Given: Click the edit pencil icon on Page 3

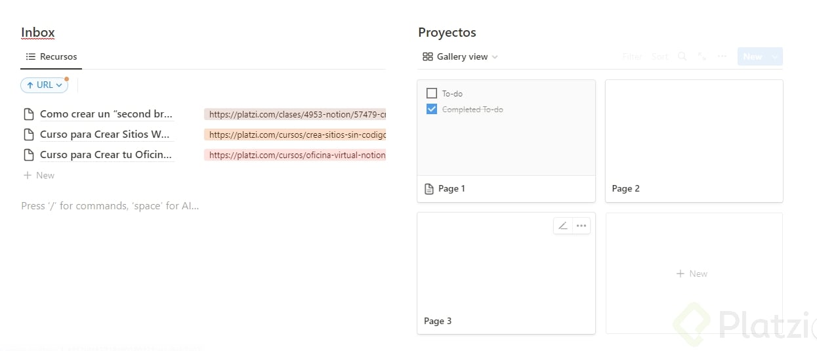Looking at the screenshot, I should (562, 226).
